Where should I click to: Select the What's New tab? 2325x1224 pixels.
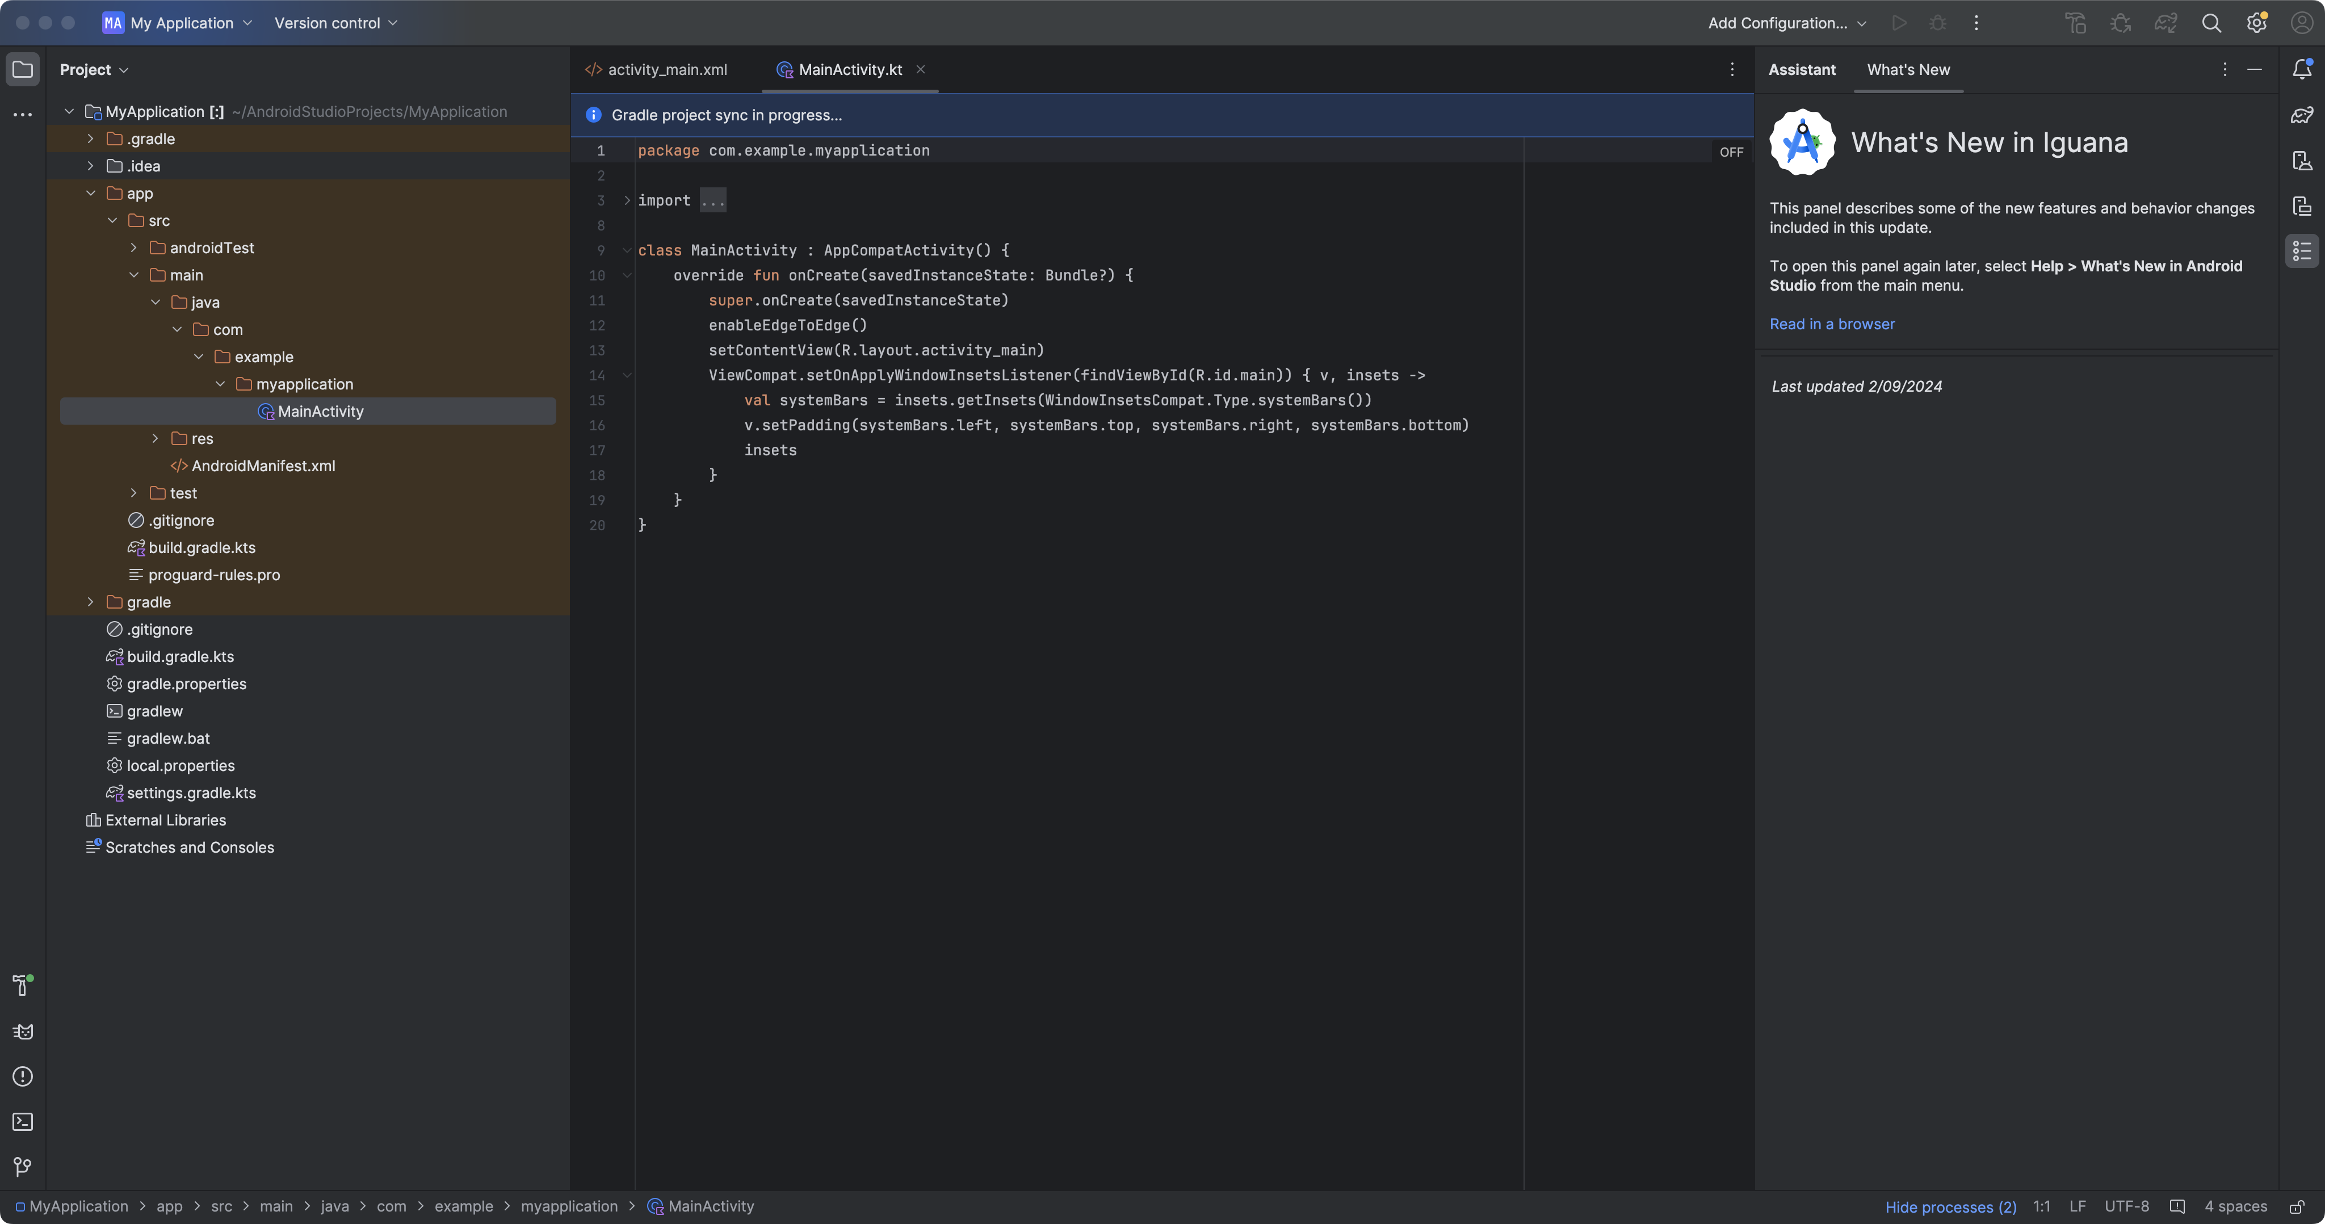[1908, 69]
